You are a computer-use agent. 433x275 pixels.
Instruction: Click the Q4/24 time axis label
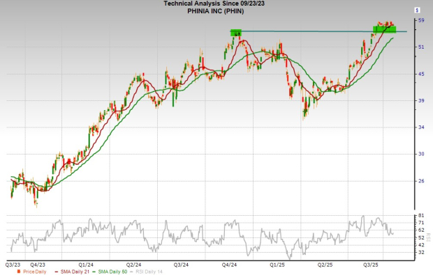229,265
